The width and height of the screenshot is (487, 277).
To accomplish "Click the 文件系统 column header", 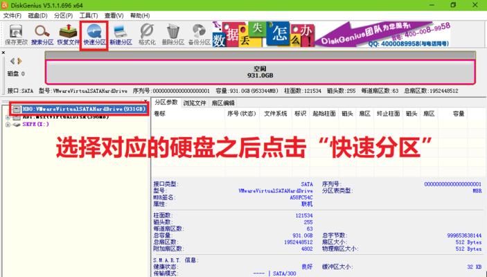I will tap(275, 114).
